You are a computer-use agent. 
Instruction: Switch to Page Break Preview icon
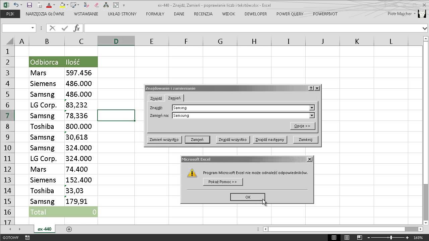pyautogui.click(x=360, y=238)
